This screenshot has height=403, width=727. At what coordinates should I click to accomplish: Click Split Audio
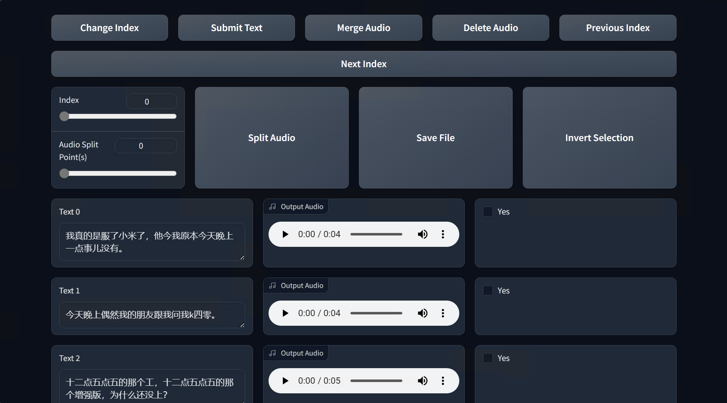click(271, 138)
